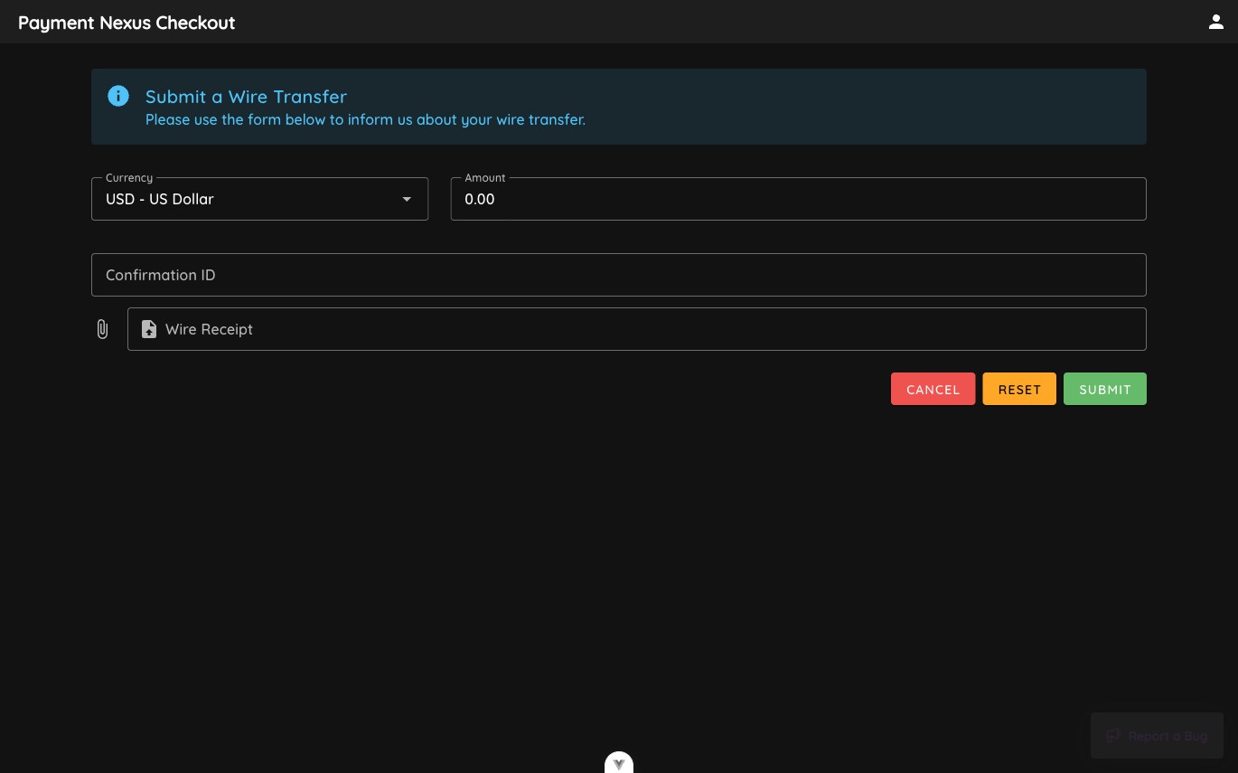Click the Confirmation ID field
The width and height of the screenshot is (1238, 773).
click(x=619, y=275)
